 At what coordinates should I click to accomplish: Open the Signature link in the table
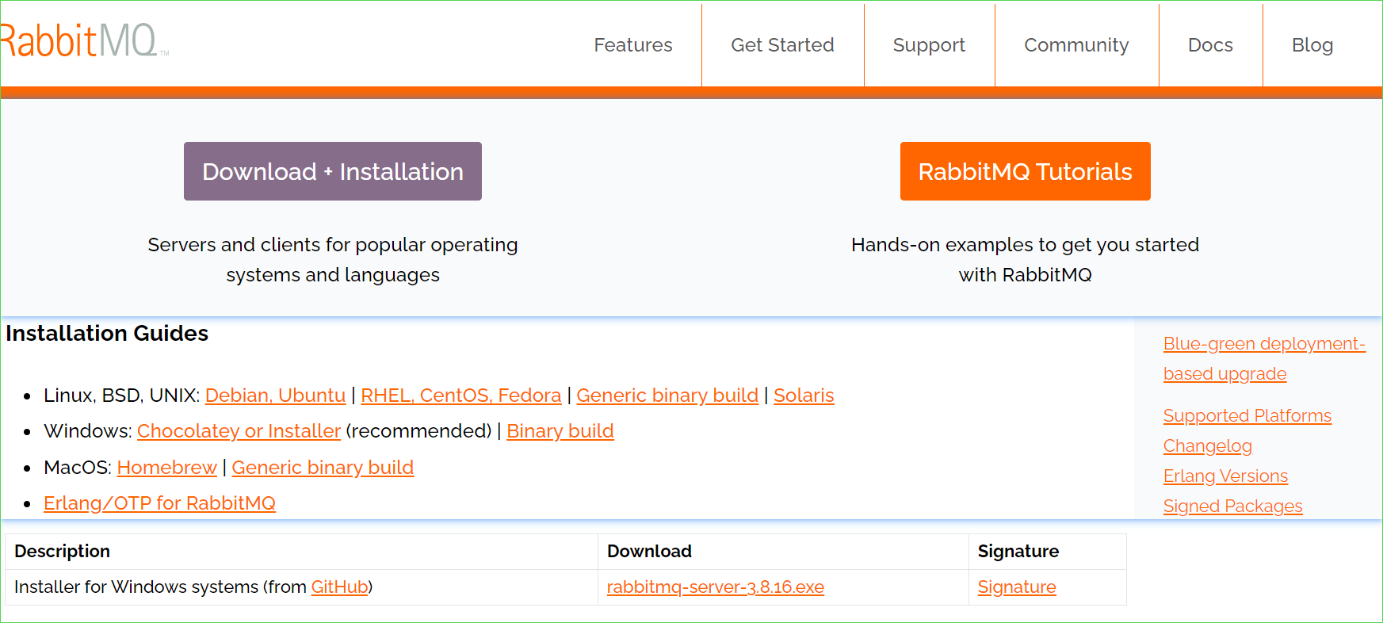point(1017,587)
